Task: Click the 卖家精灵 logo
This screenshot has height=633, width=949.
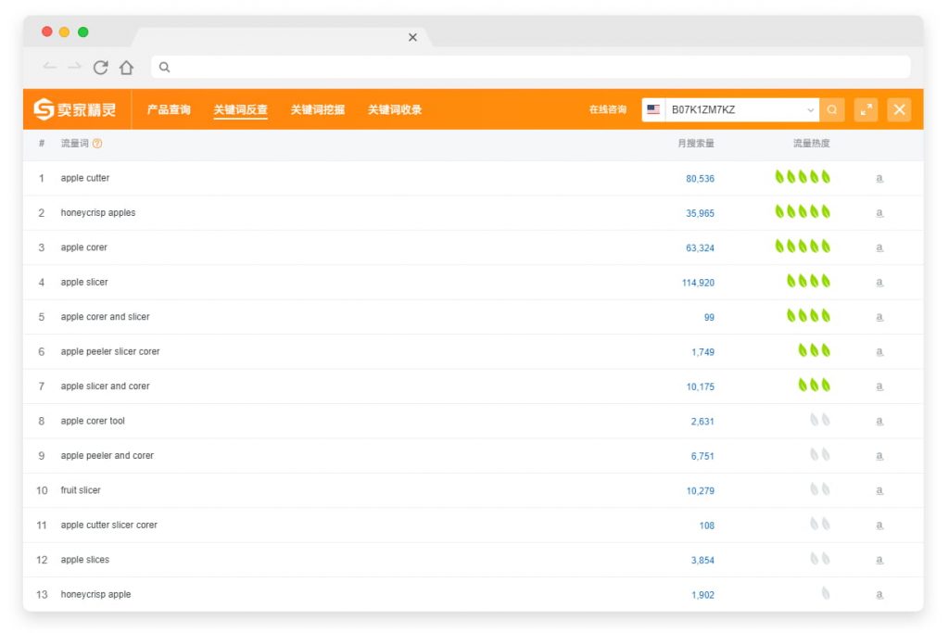Action: 75,109
